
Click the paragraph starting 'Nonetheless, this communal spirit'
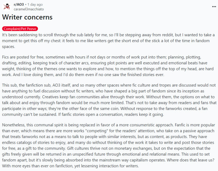pyautogui.click(x=109, y=145)
